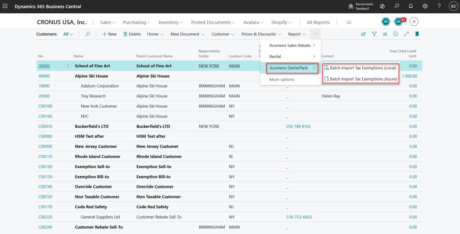Image resolution: width=460 pixels, height=234 pixels.
Task: Show row actions for School of Fine Art
Action: (68, 66)
